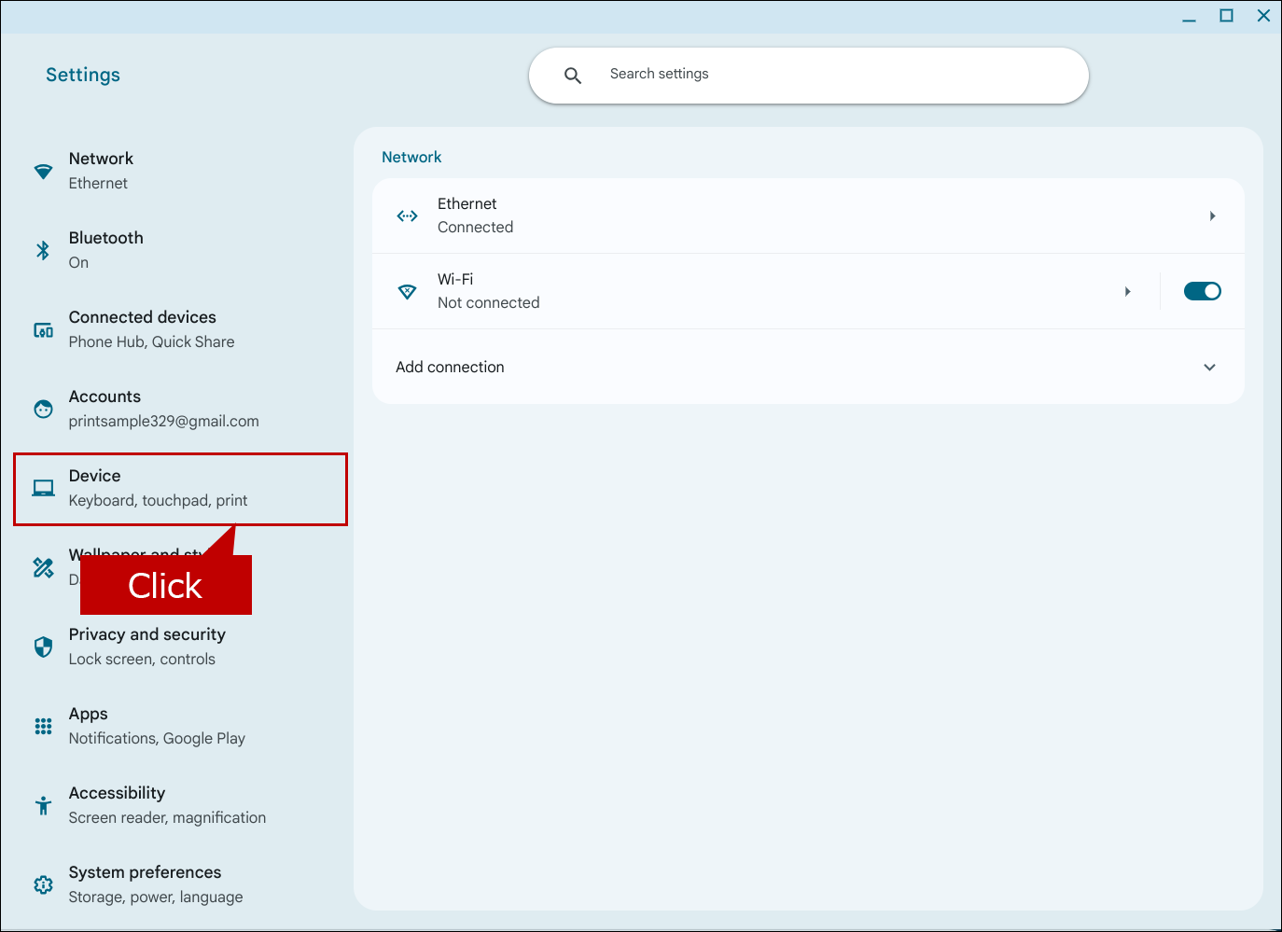Close the Settings window
The height and width of the screenshot is (932, 1282).
point(1263,16)
